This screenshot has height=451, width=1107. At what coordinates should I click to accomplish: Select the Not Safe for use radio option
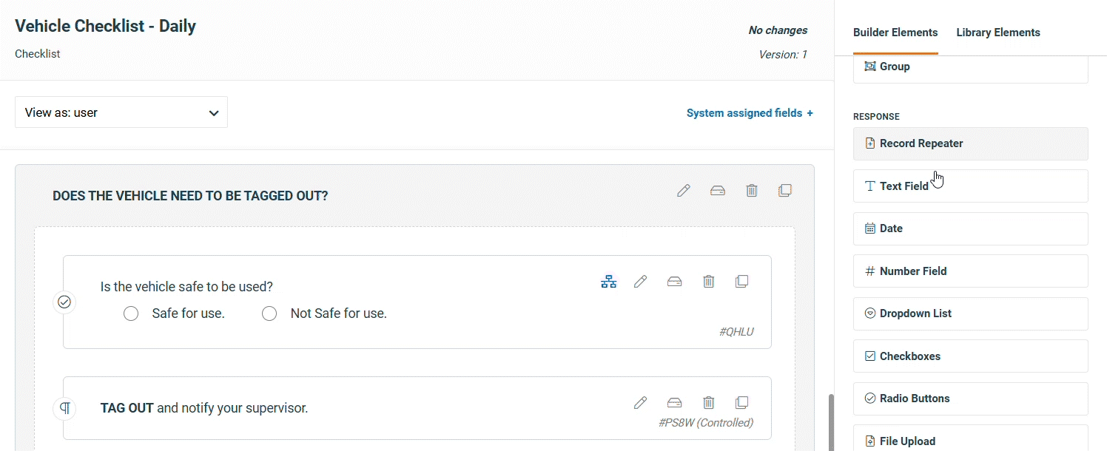[x=269, y=313]
